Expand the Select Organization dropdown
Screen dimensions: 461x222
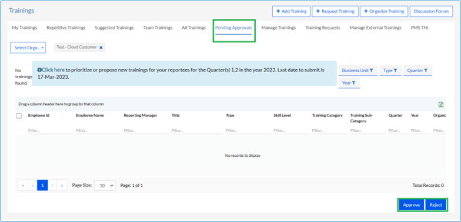click(28, 48)
